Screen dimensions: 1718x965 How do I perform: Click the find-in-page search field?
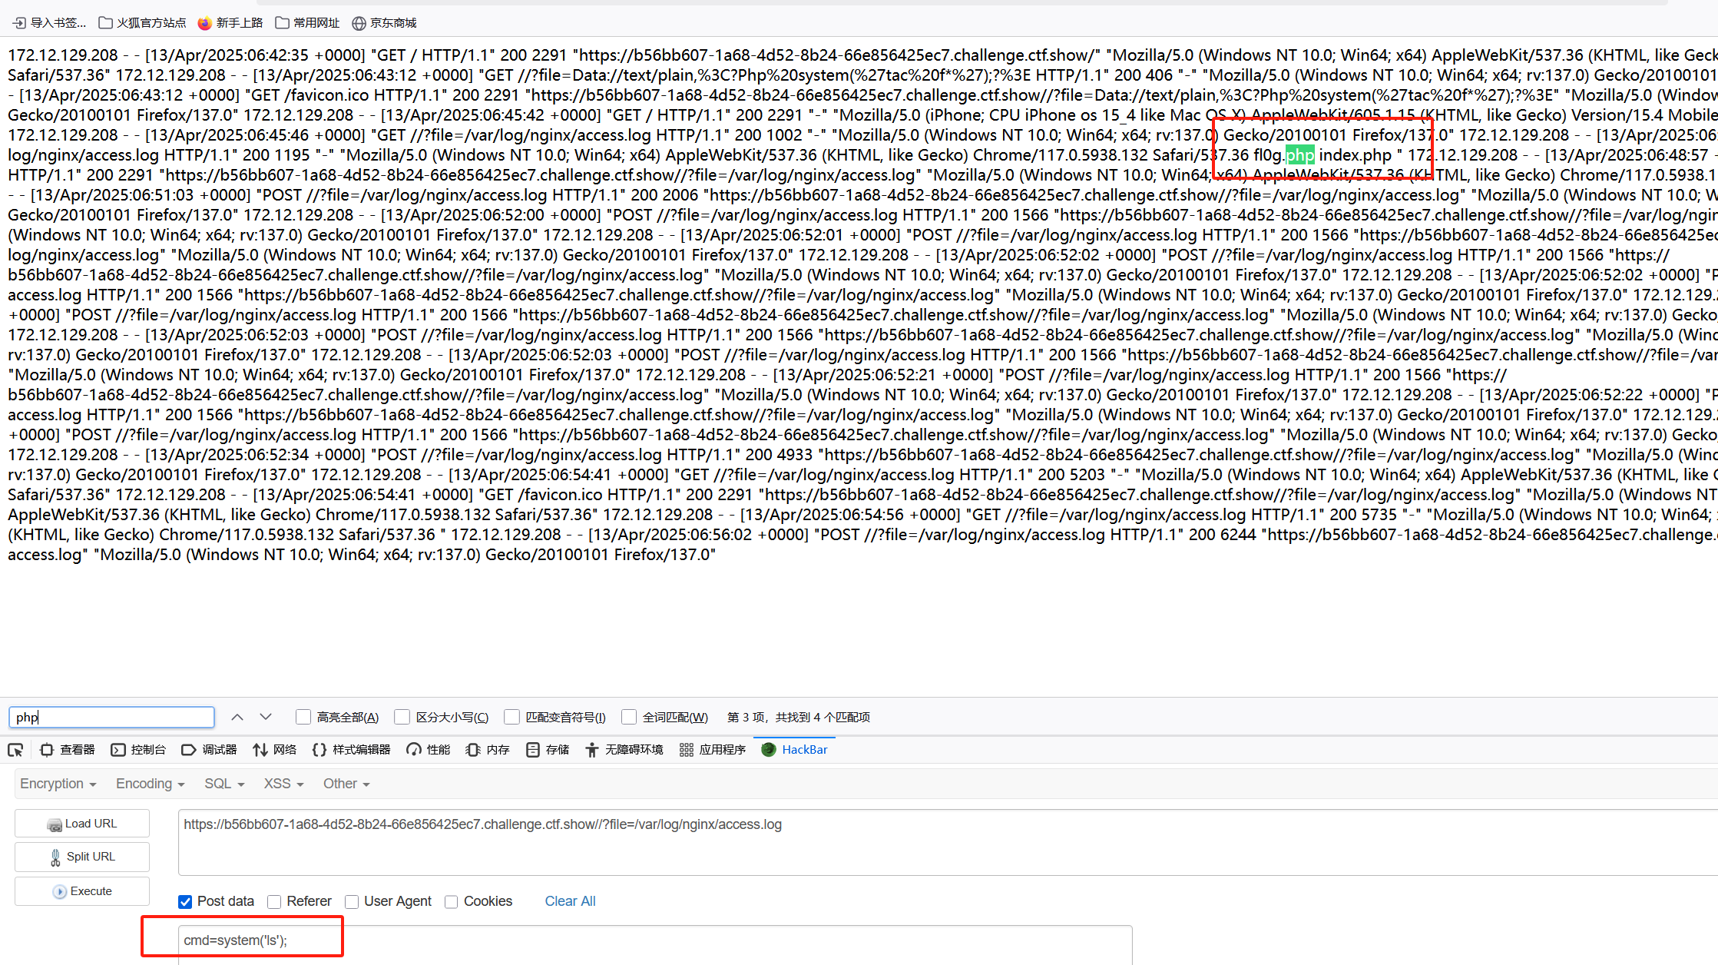[x=111, y=717]
